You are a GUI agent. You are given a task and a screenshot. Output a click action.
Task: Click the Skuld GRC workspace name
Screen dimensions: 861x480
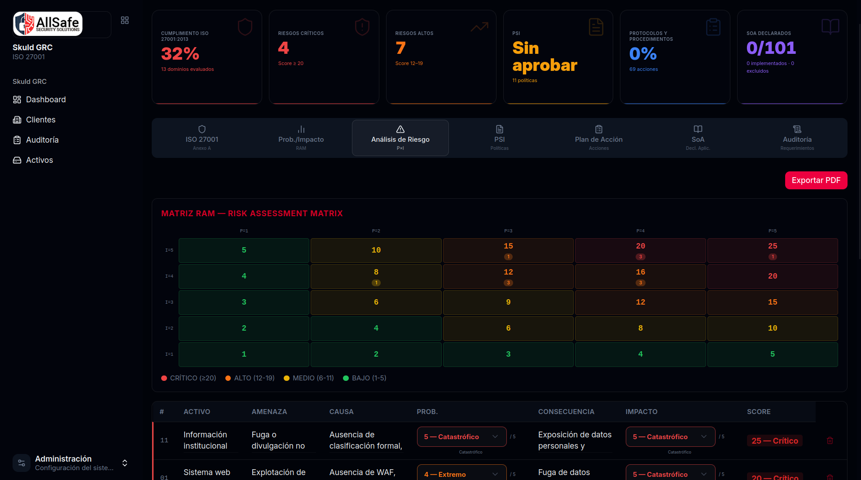pyautogui.click(x=32, y=48)
